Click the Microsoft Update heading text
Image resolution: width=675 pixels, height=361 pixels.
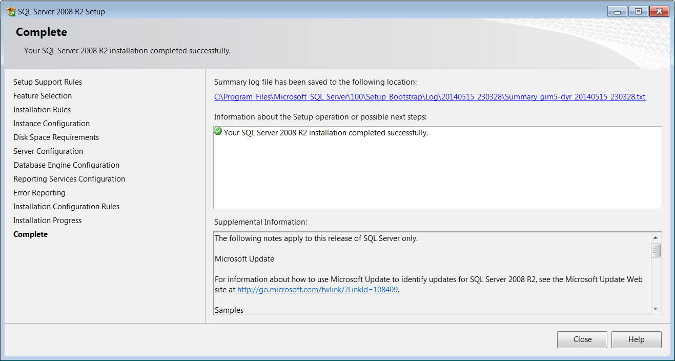pos(244,259)
